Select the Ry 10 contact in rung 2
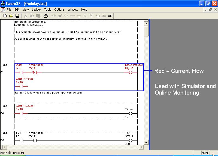 21,114
